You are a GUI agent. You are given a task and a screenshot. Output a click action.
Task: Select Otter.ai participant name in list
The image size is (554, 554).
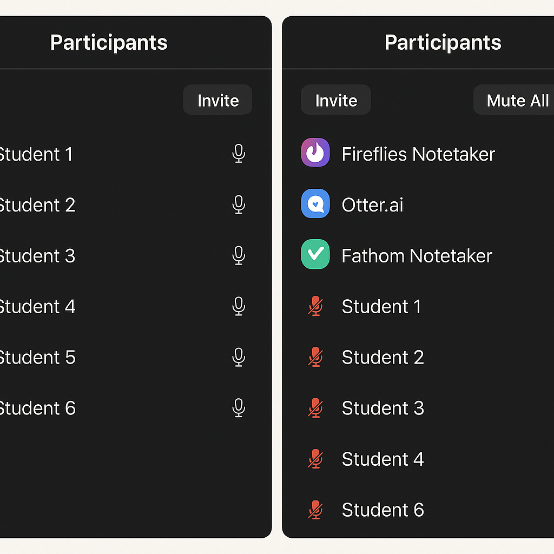pyautogui.click(x=372, y=205)
